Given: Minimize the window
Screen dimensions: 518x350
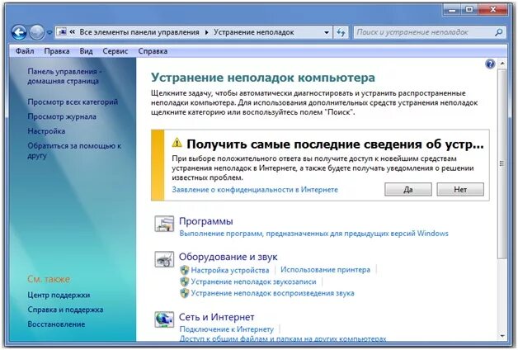Looking at the screenshot, I should point(452,10).
